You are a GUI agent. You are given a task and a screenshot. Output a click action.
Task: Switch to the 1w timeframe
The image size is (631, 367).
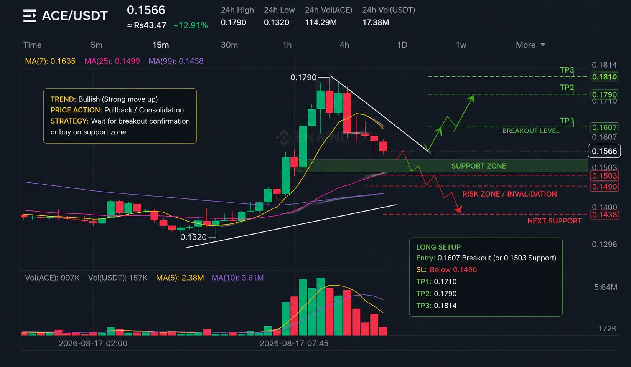[461, 45]
